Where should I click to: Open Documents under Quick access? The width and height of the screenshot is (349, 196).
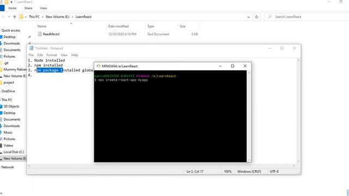pos(12,50)
